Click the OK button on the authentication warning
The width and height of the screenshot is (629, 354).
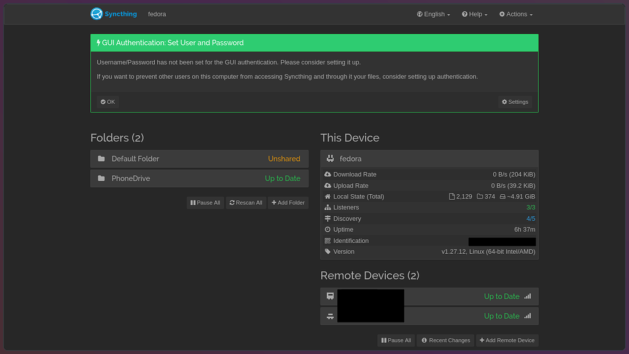[107, 101]
